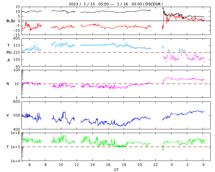The height and width of the screenshot is (172, 215).
Task: Click the '100' tick on the density axis
Action: tap(16, 70)
